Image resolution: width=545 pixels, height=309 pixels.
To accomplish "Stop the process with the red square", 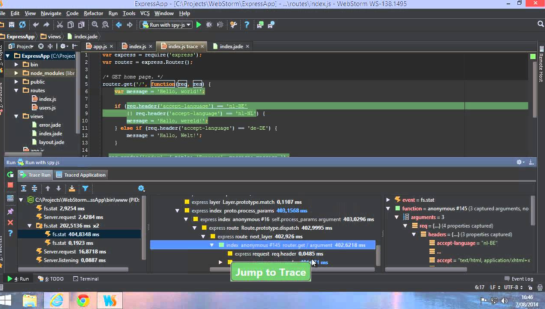I will click(x=10, y=185).
